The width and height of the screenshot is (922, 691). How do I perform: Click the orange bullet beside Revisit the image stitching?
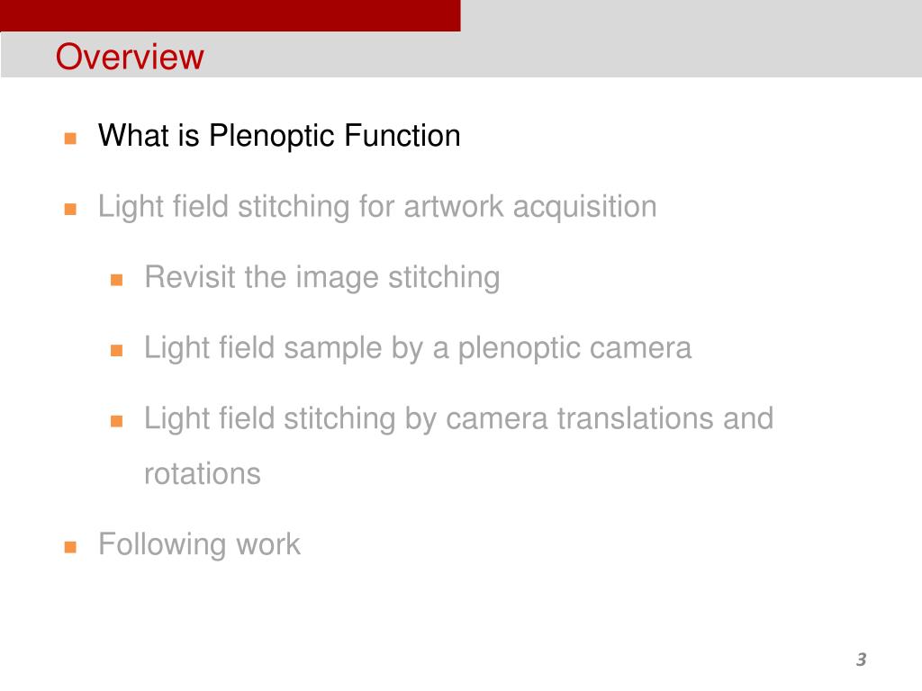[x=116, y=280]
